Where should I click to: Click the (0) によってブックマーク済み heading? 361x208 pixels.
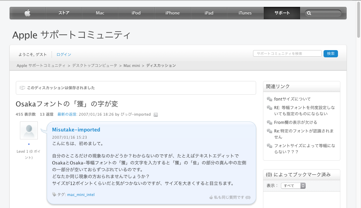tap(298, 175)
